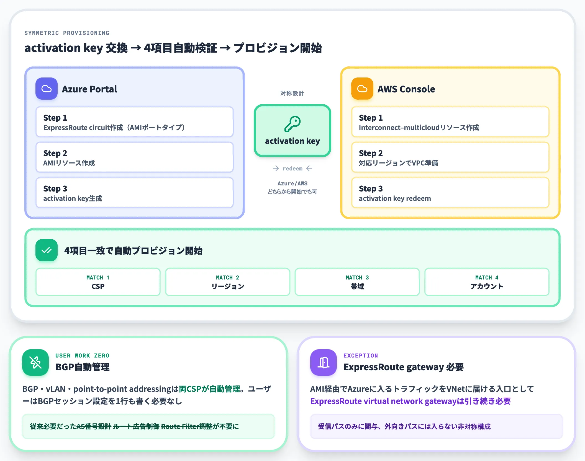Click the MATCH 3 帯域 tile
The width and height of the screenshot is (585, 461).
pyautogui.click(x=357, y=282)
